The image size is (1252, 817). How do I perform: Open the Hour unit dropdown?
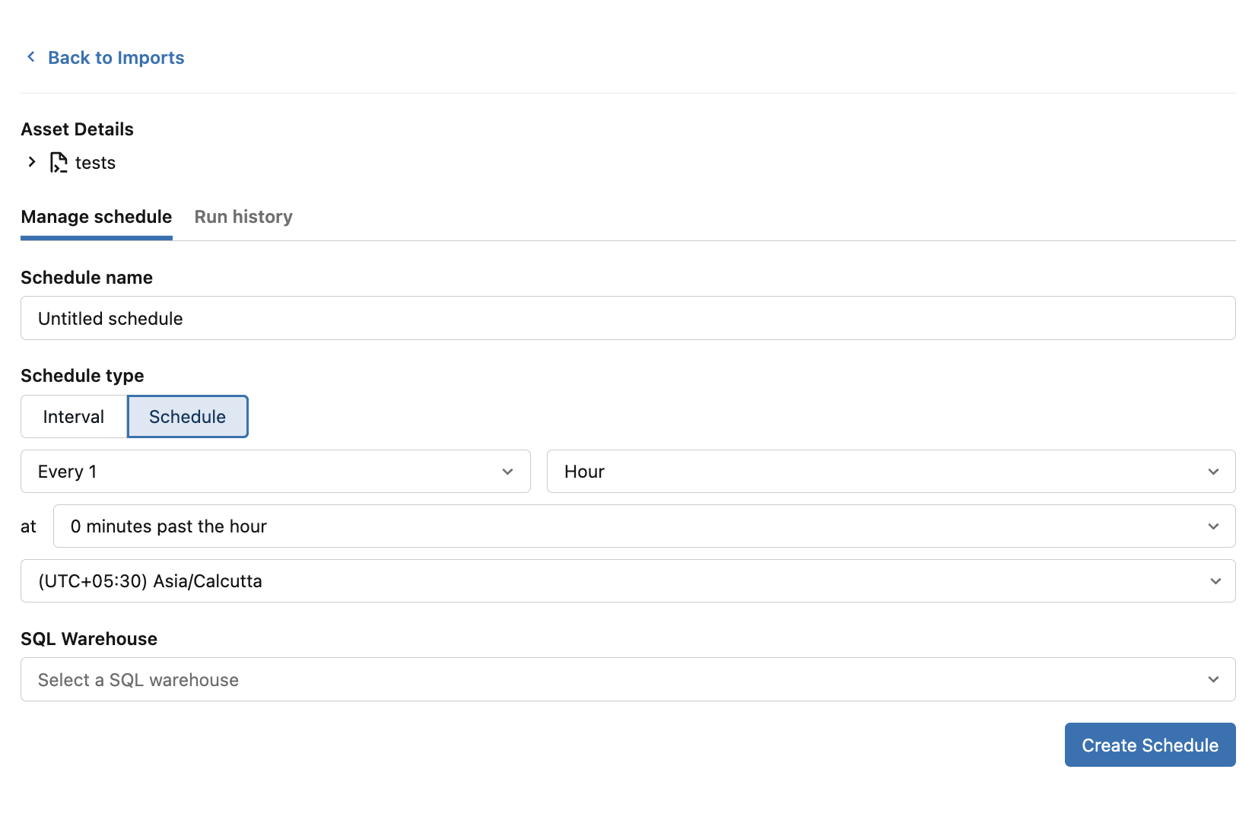point(891,472)
